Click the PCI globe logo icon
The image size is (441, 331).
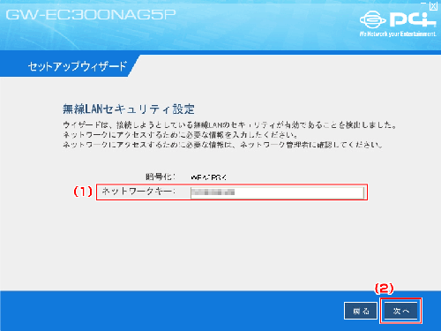(372, 19)
